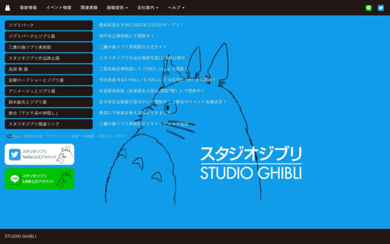Open link 神戸市立博物館にて開催中！
This screenshot has width=390, height=244.
click(127, 36)
